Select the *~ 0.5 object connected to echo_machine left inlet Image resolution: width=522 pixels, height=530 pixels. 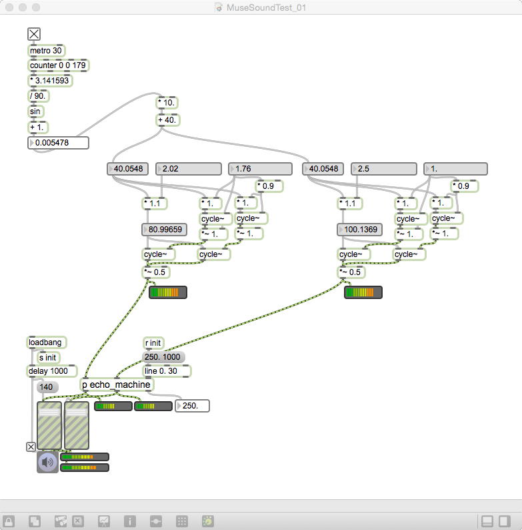click(x=155, y=272)
